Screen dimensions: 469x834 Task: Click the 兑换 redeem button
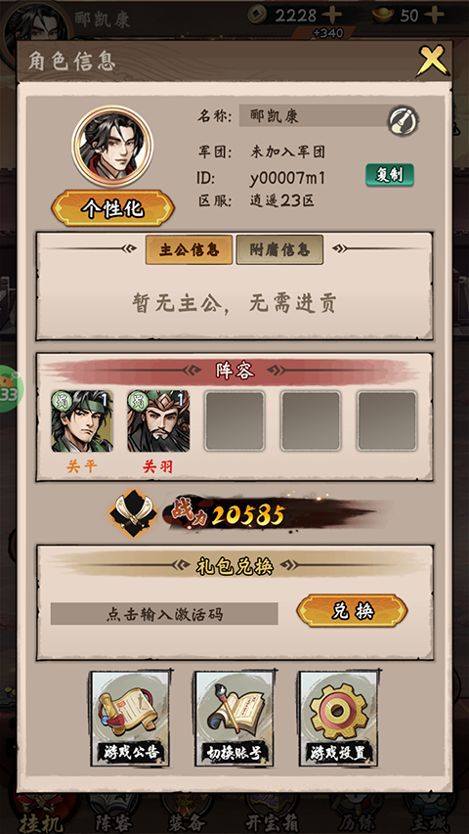point(352,611)
